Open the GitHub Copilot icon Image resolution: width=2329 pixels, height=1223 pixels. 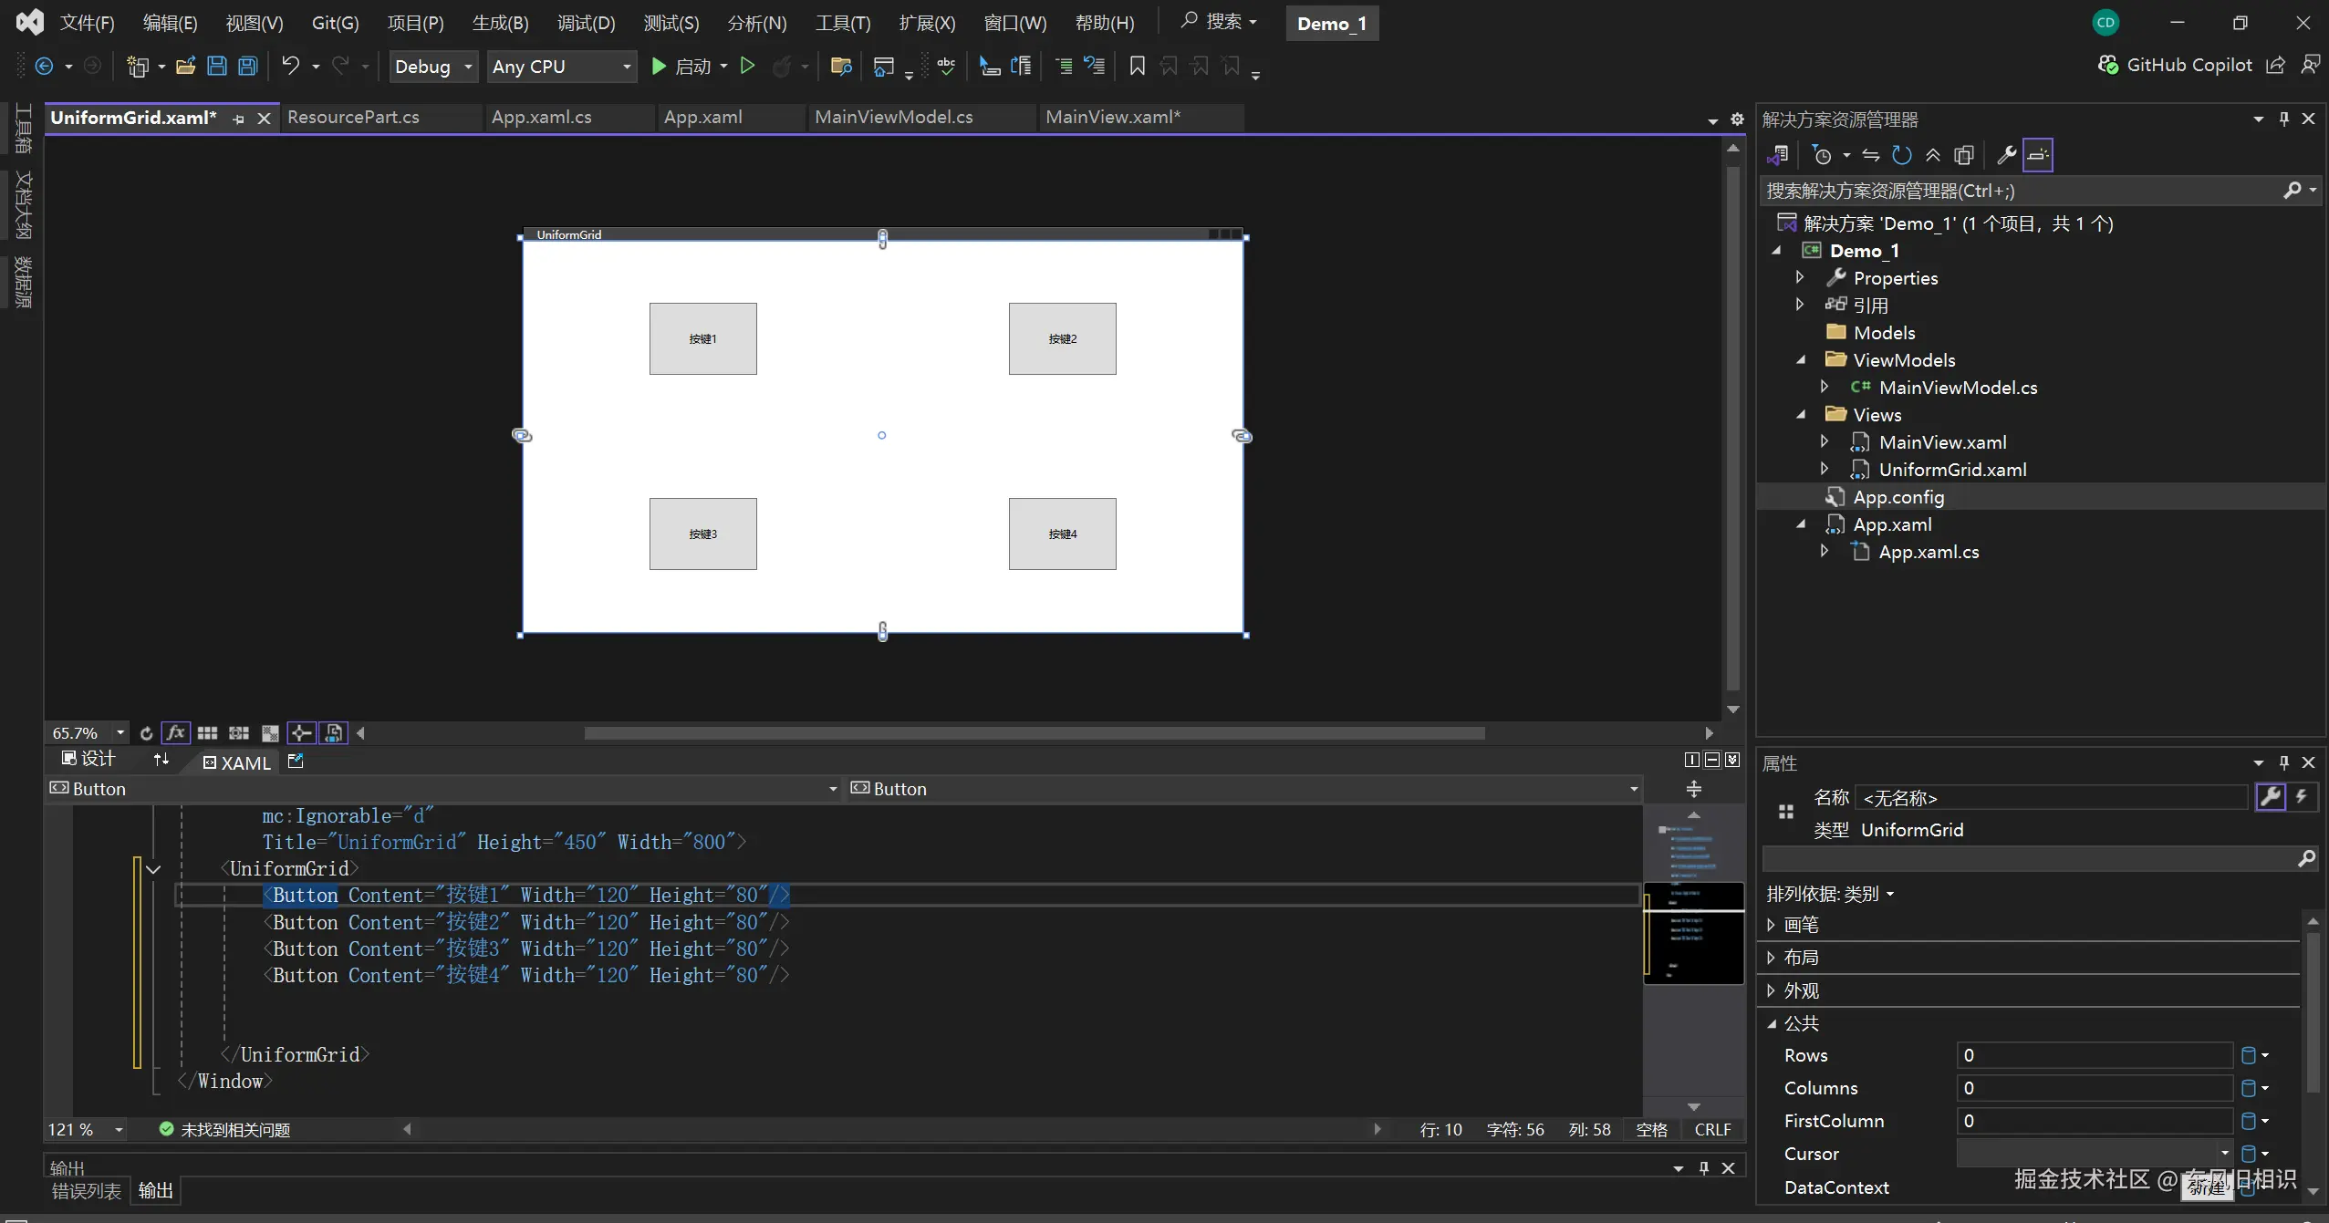2107,65
